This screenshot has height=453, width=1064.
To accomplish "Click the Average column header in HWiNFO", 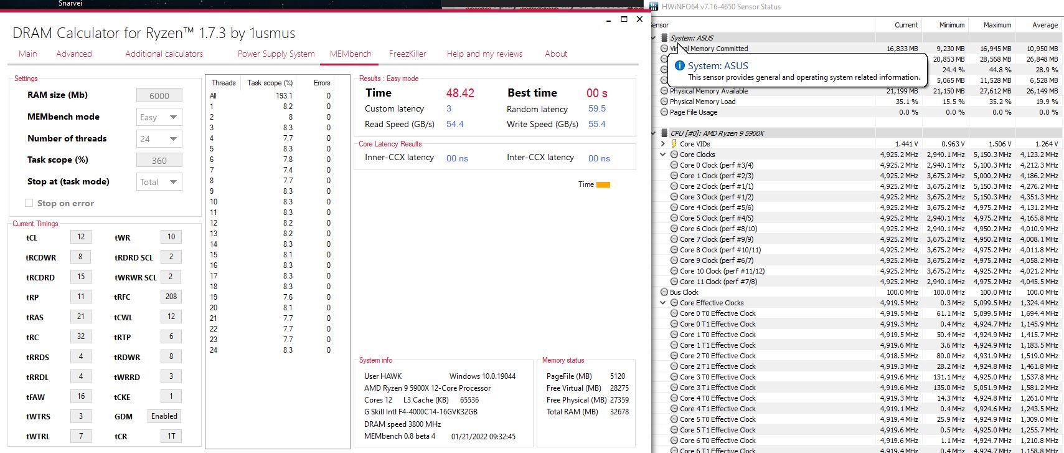I will tap(1038, 25).
